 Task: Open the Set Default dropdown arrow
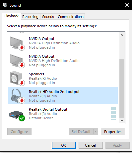click(x=96, y=132)
